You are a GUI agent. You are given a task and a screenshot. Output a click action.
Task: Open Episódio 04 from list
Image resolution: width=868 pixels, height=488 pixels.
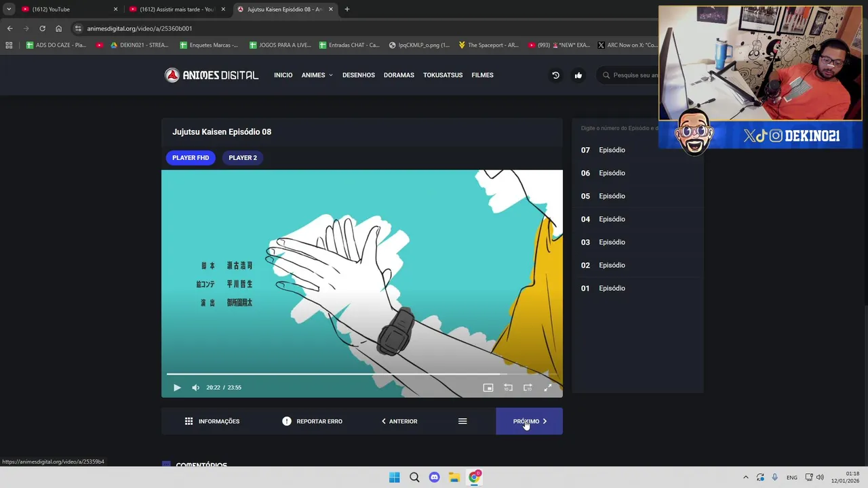(x=637, y=219)
